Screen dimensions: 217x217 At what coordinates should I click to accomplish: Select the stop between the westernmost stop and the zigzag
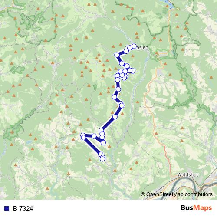[94, 136]
